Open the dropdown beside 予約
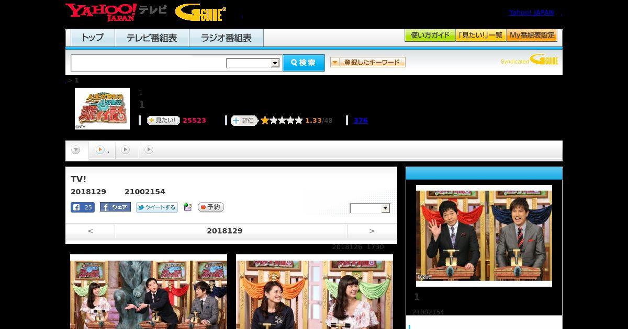Viewport: 628px width, 329px height. pos(370,208)
